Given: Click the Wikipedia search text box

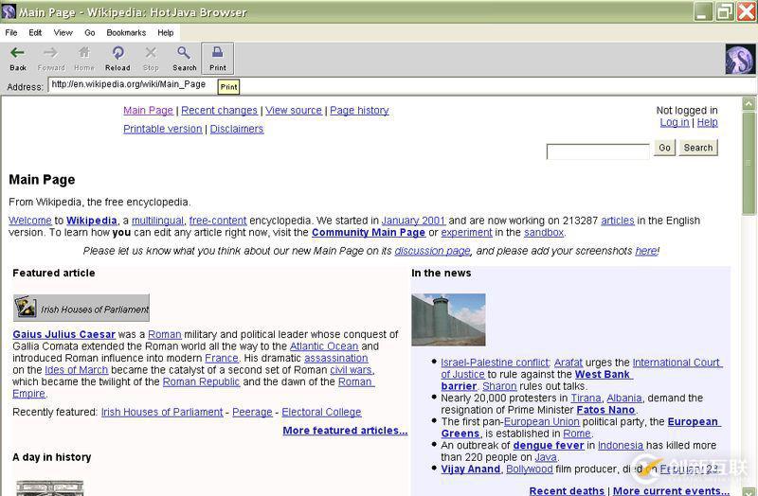Looking at the screenshot, I should [598, 151].
